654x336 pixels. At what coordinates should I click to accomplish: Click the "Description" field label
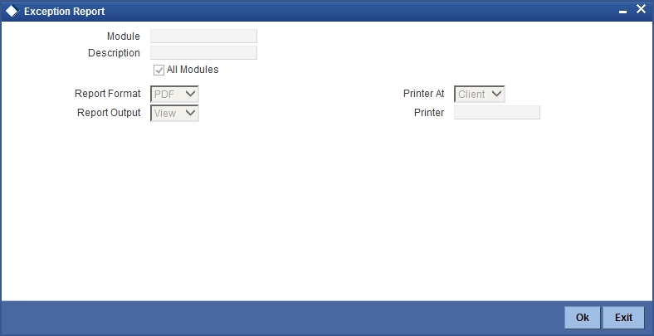click(x=114, y=53)
